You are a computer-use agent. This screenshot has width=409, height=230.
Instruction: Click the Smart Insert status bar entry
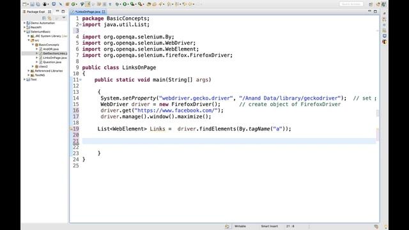(x=269, y=226)
